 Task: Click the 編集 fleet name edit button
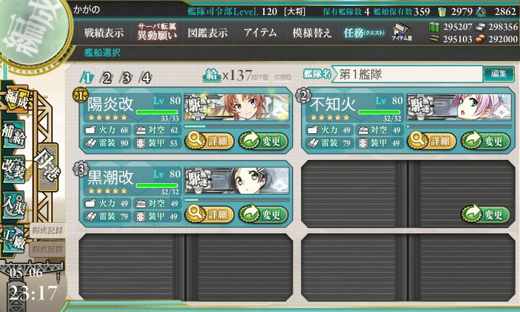pyautogui.click(x=499, y=73)
